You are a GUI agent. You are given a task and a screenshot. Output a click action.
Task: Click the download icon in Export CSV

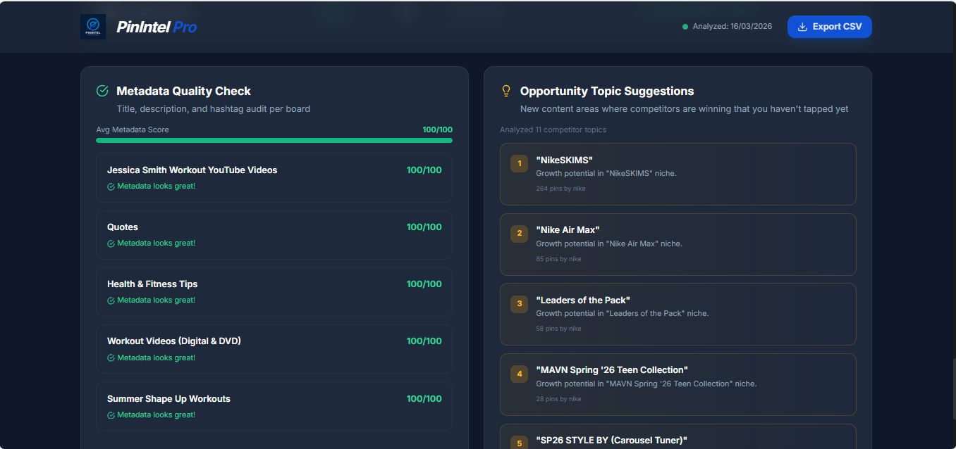802,27
